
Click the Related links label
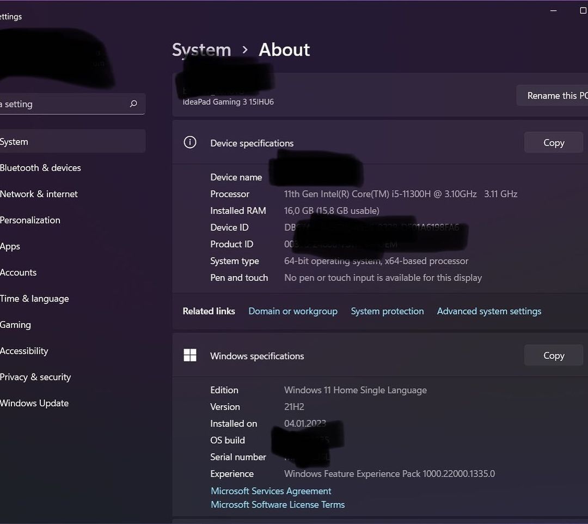209,312
